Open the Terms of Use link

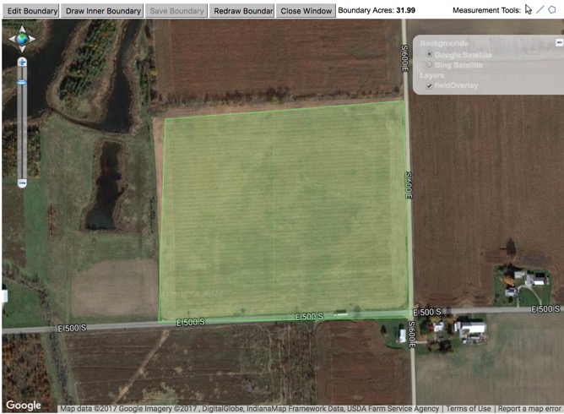pyautogui.click(x=468, y=409)
